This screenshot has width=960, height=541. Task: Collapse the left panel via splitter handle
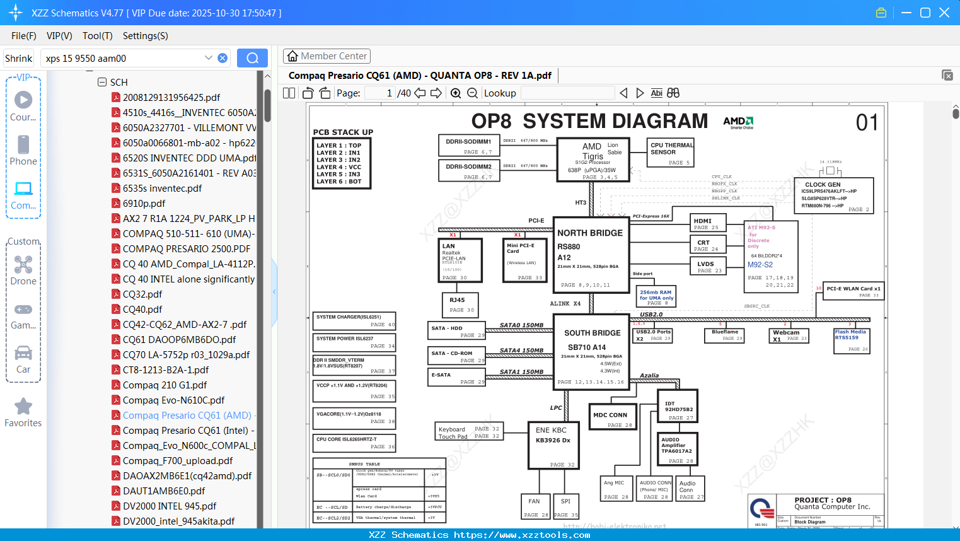point(274,292)
